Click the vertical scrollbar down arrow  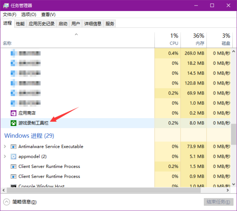[x=233, y=184]
